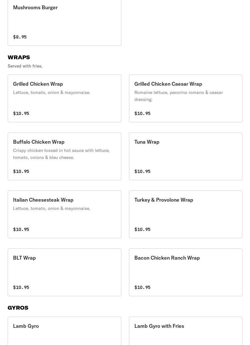Click the WRAPS section heading
This screenshot has height=345, width=250.
19,57
